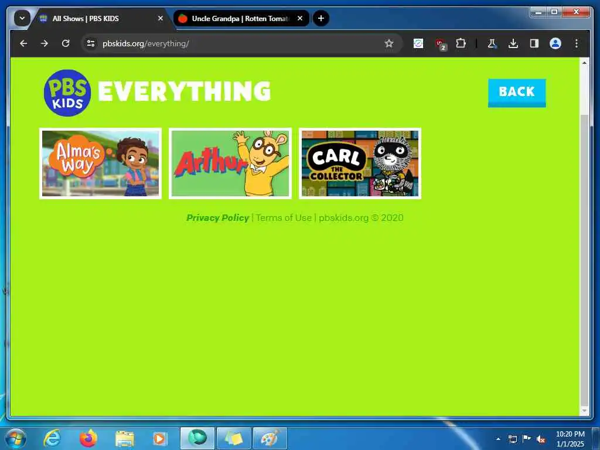Click the muted volume speaker icon
Image resolution: width=600 pixels, height=450 pixels.
541,439
